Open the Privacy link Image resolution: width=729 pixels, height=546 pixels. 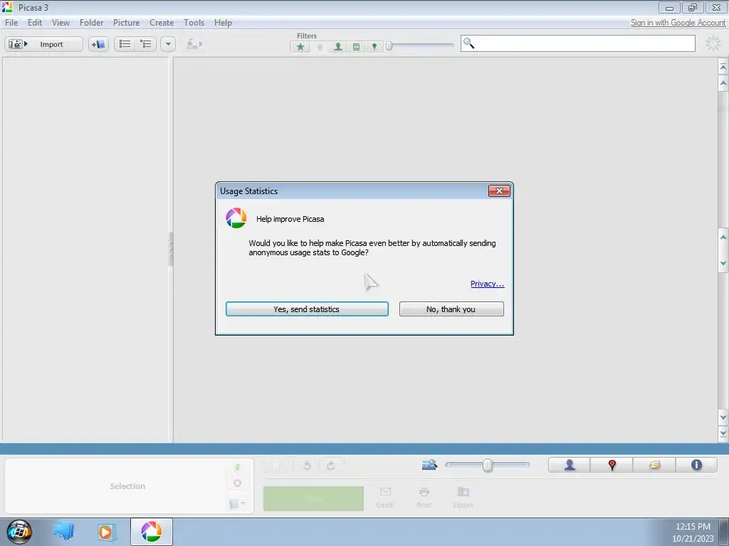(x=487, y=284)
